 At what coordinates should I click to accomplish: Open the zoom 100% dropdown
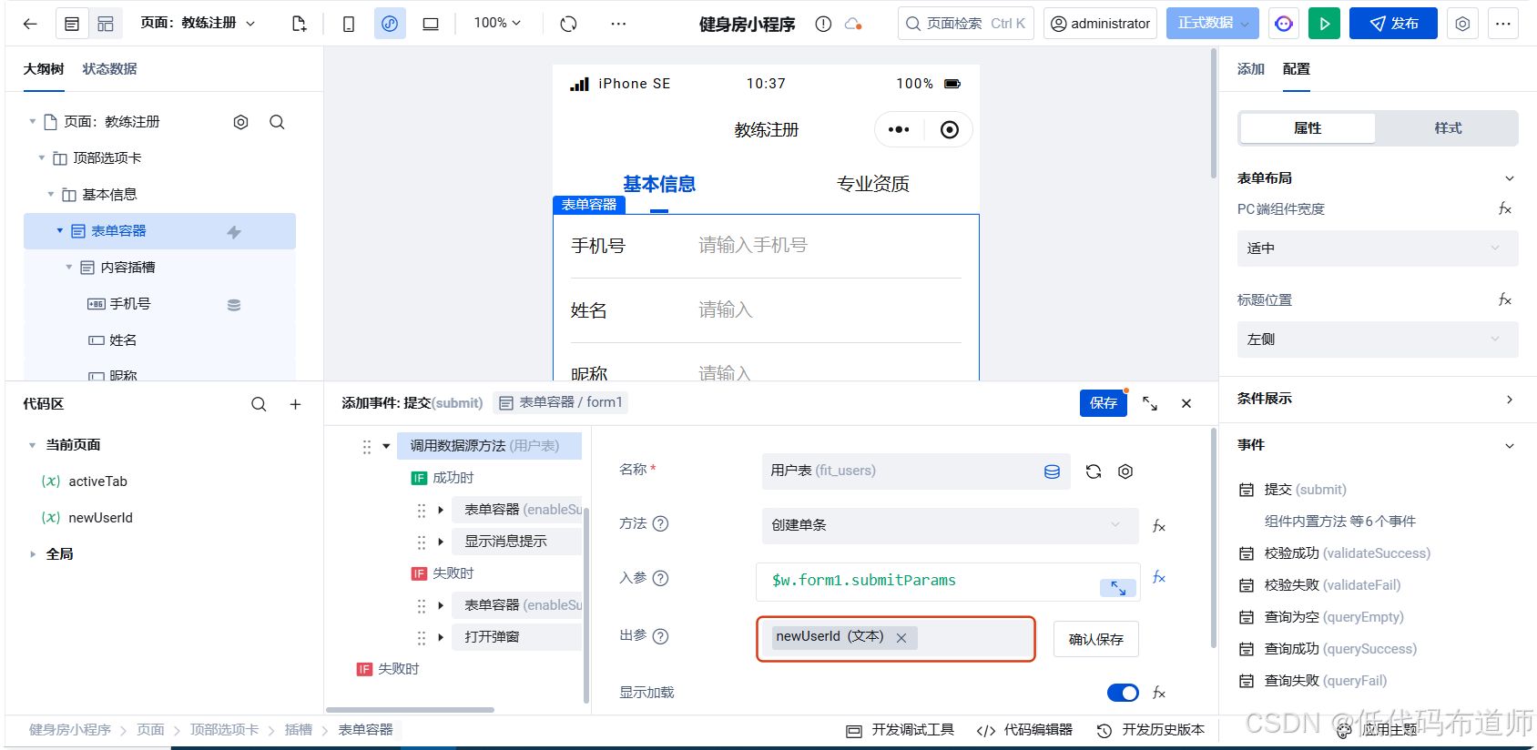pos(497,23)
